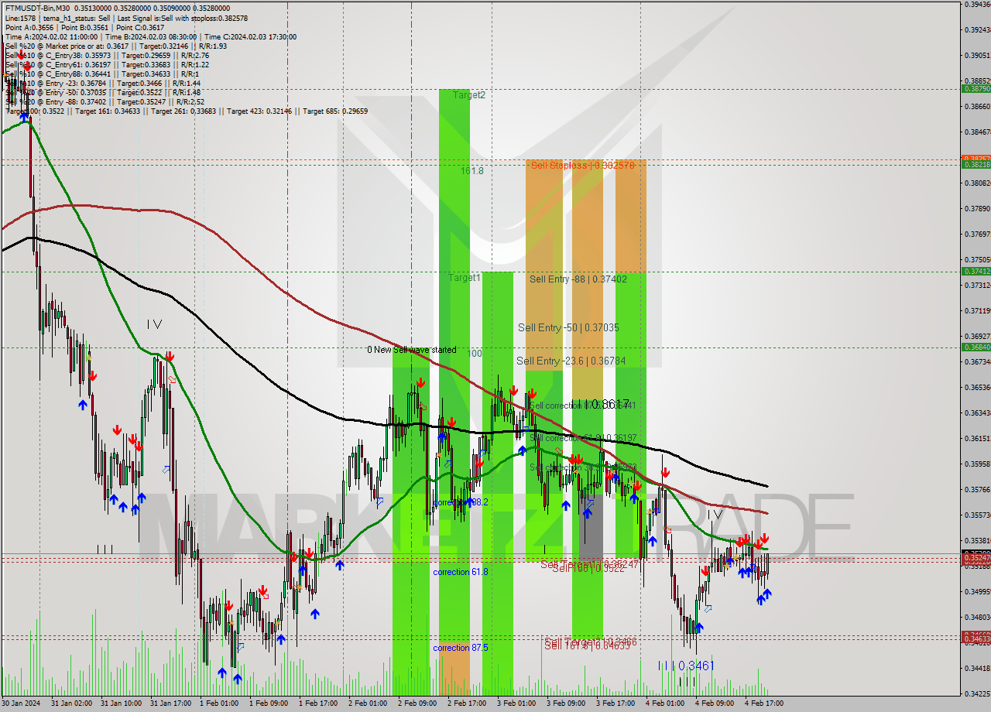Screen dimensions: 991x712
Task: Select the 'Entry -23: 0.36784' info line
Action: coord(102,83)
